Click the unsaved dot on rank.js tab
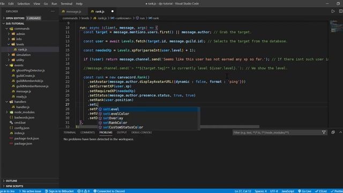Screen dimensions: 343x193 [x=113, y=11]
